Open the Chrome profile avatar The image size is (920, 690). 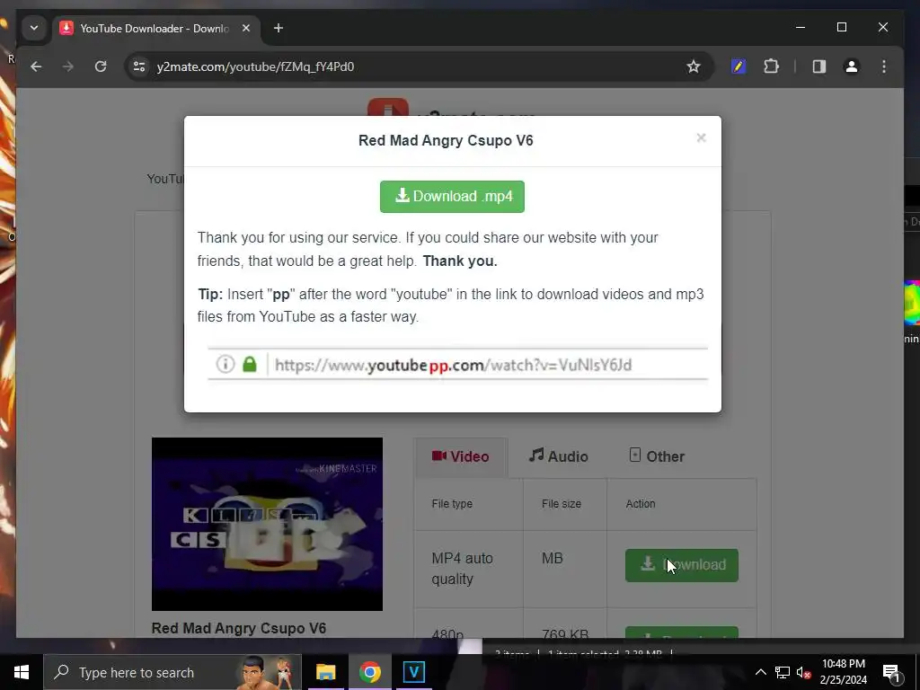[852, 66]
